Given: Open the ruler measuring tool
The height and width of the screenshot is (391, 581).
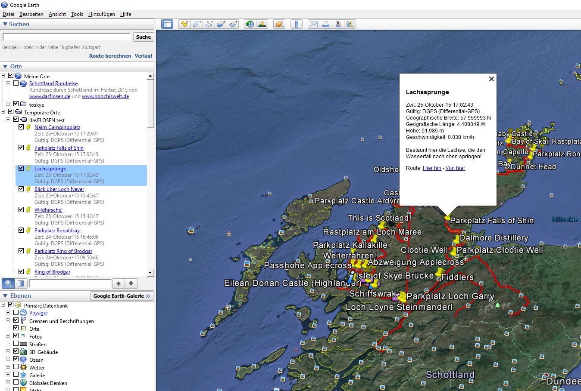Looking at the screenshot, I should (x=297, y=24).
